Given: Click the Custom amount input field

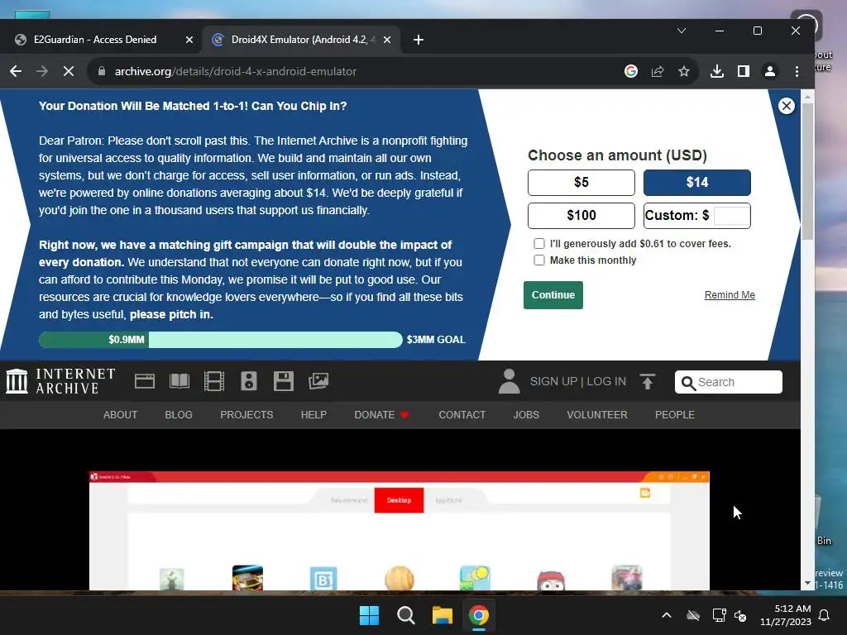Looking at the screenshot, I should tap(731, 216).
